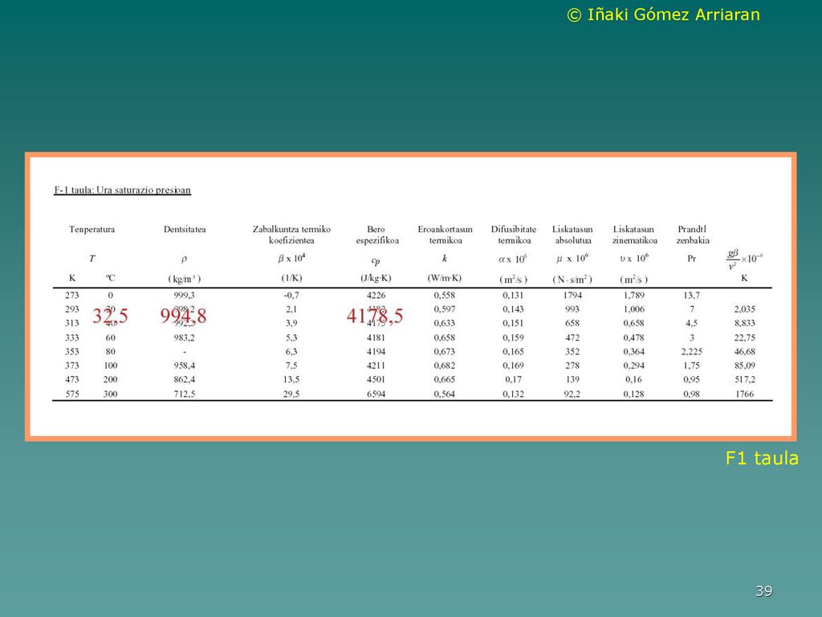
Task: Click diffusivity value 0,143
Action: tap(513, 309)
